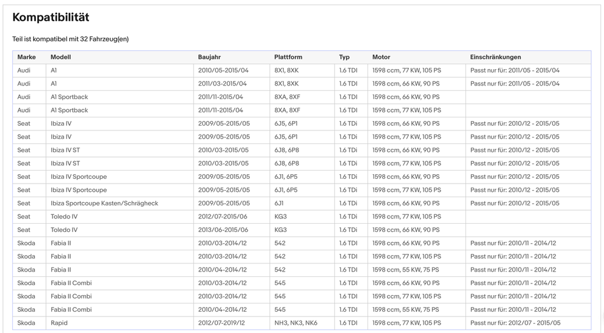The width and height of the screenshot is (604, 333).
Task: Click the Plattform column header
Action: (x=288, y=57)
